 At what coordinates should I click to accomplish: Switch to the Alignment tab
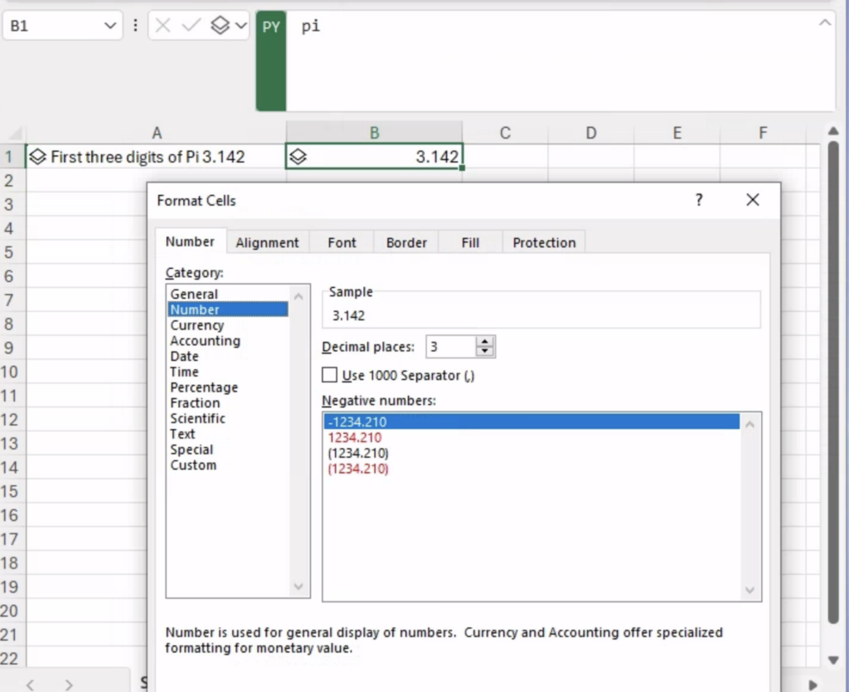click(x=267, y=242)
